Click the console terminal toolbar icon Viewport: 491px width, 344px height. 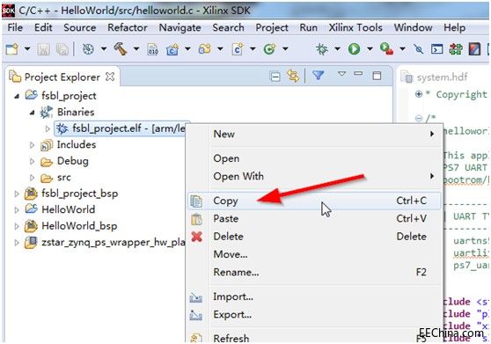[x=436, y=49]
